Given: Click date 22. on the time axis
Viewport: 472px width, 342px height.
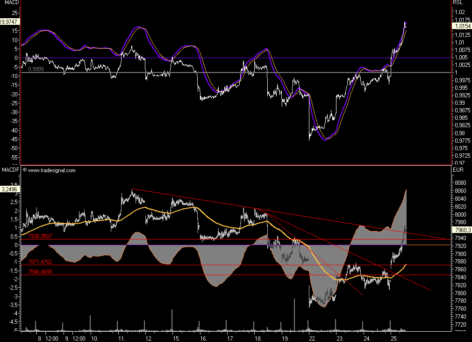Looking at the screenshot, I should 312,337.
